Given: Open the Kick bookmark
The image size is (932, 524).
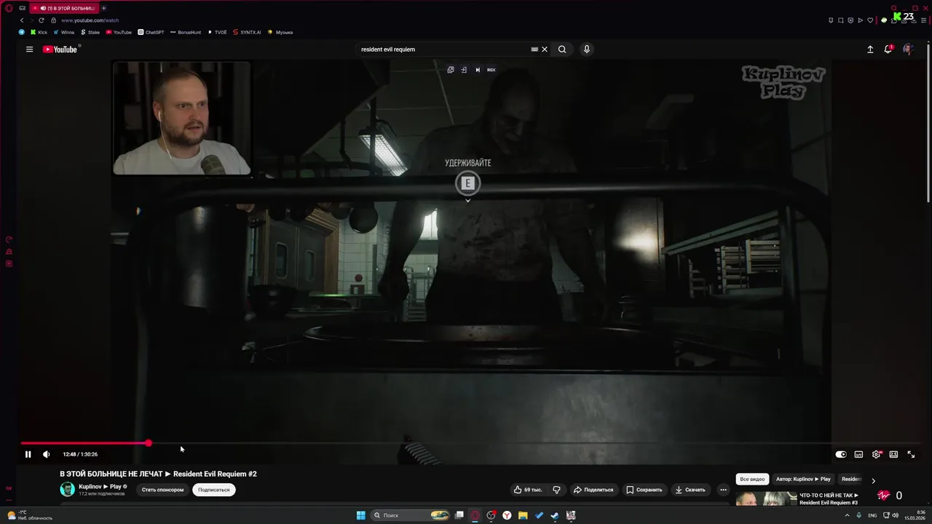Looking at the screenshot, I should pyautogui.click(x=39, y=32).
